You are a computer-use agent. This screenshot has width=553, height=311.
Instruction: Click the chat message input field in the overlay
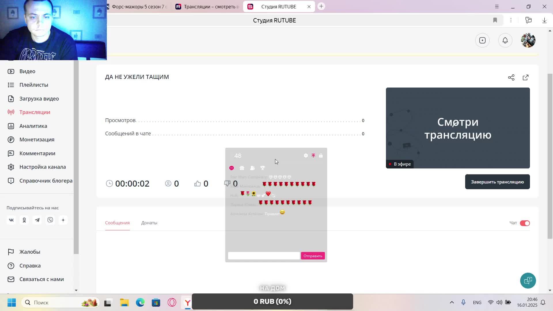[264, 256]
